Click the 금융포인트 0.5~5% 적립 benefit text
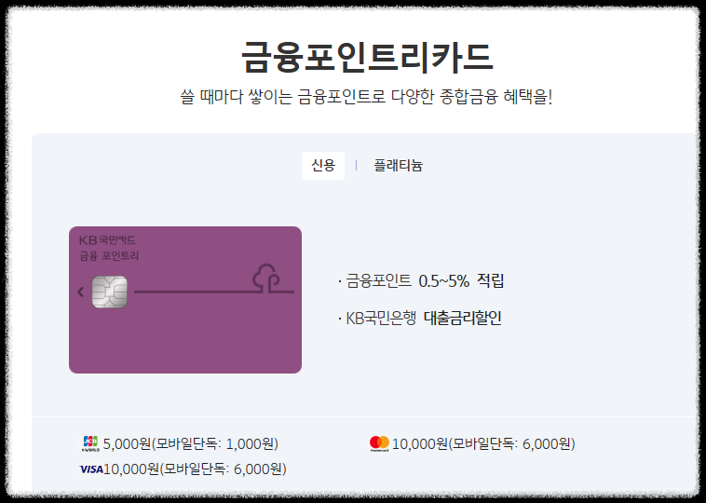This screenshot has height=503, width=706. (425, 281)
